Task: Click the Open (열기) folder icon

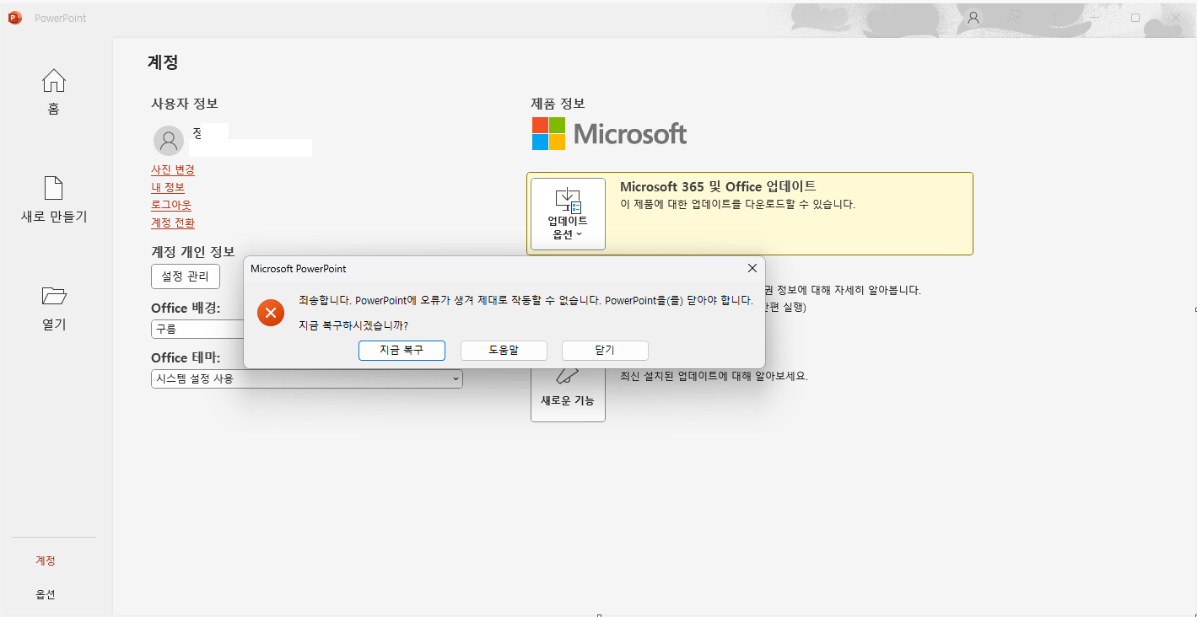Action: [x=54, y=296]
